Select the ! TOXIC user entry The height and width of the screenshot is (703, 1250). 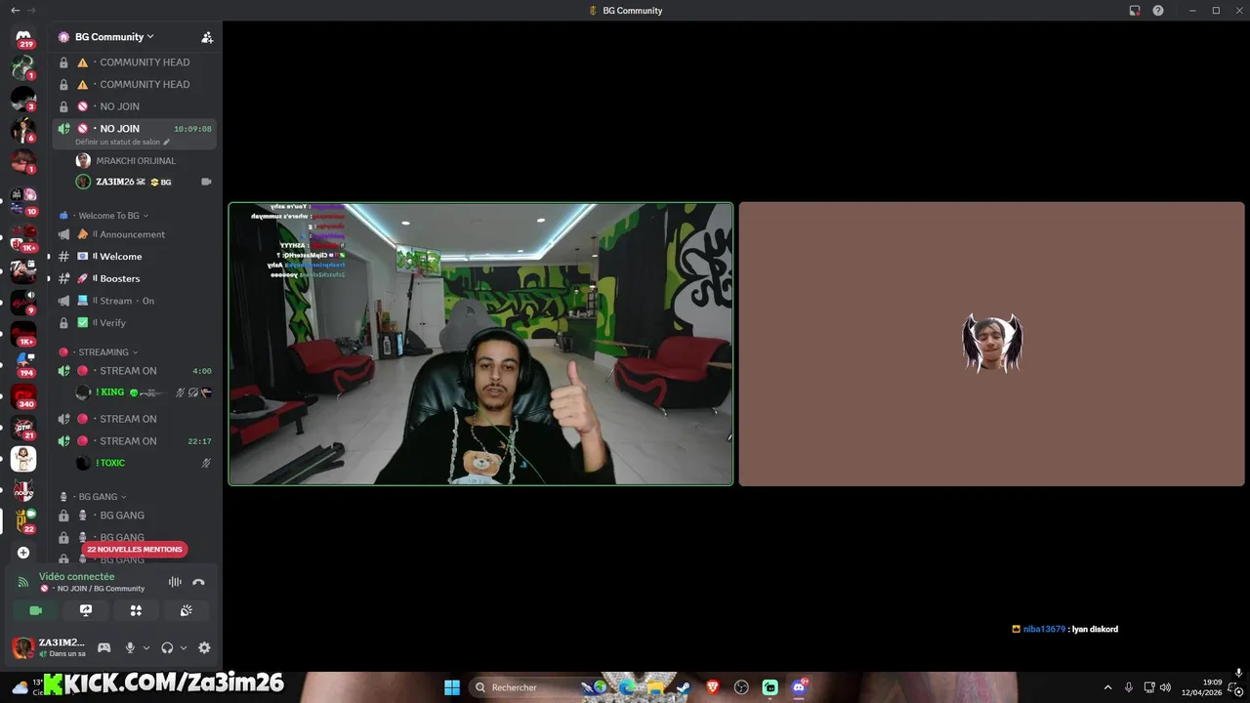pyautogui.click(x=145, y=463)
